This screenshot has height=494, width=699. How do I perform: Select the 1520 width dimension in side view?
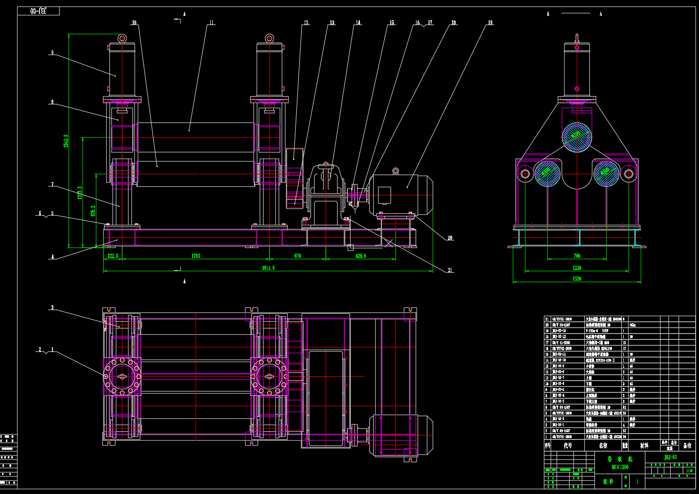pos(576,279)
